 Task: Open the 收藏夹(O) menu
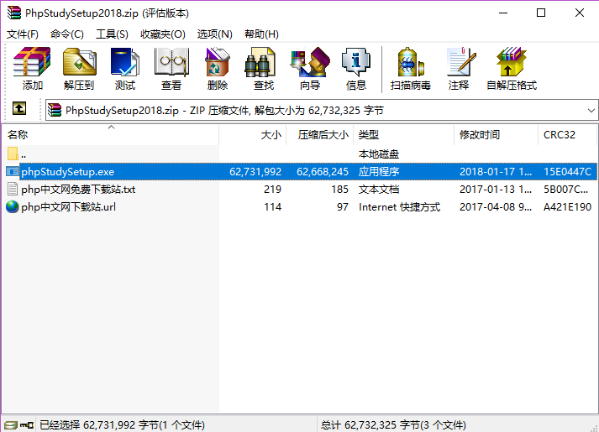pos(163,34)
